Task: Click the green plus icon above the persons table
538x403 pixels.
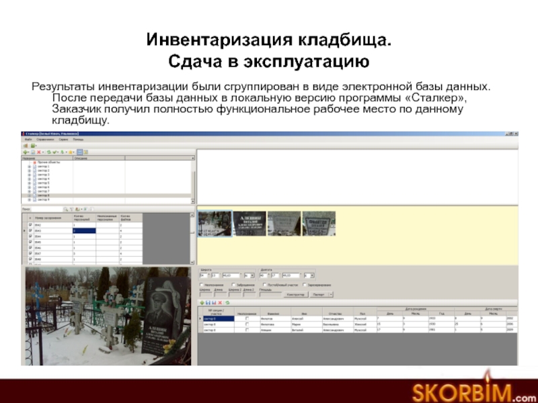Action: tap(202, 303)
